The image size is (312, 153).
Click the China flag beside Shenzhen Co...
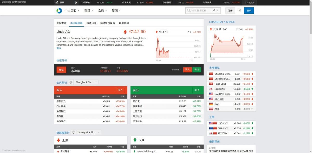pyautogui.click(x=211, y=79)
